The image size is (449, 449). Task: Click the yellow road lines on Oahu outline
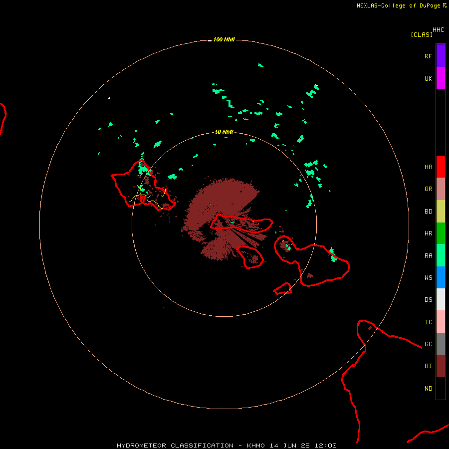147,197
